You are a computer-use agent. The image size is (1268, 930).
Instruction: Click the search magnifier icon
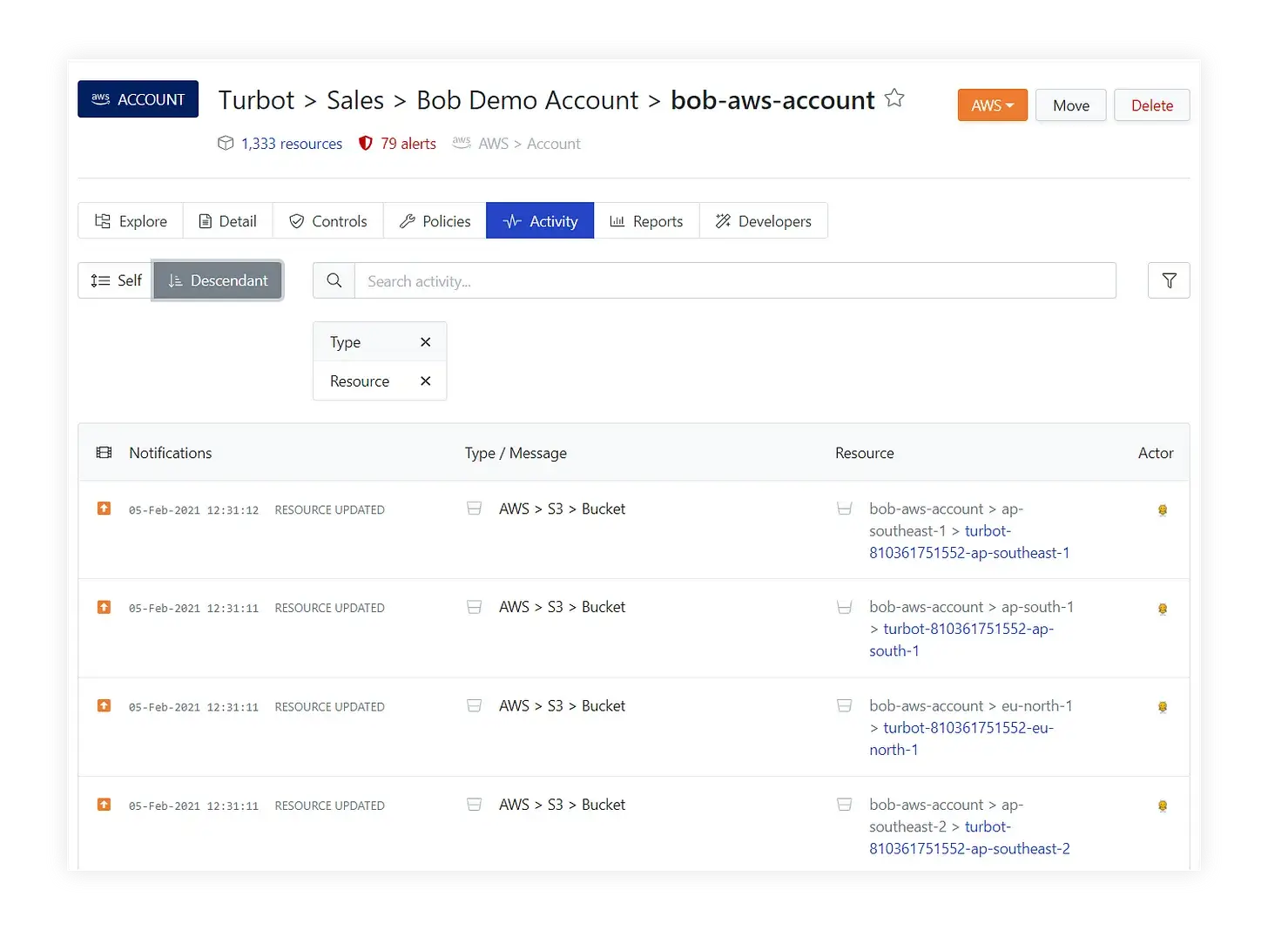point(334,280)
